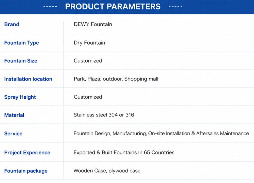Select the Material label

point(14,115)
